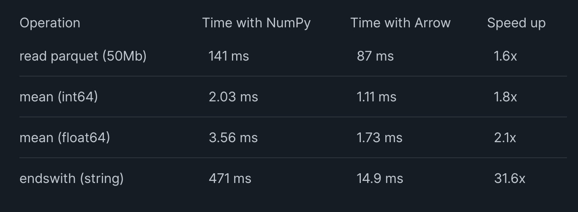Image resolution: width=578 pixels, height=212 pixels.
Task: Select the 1.8x speed up value
Action: 505,97
